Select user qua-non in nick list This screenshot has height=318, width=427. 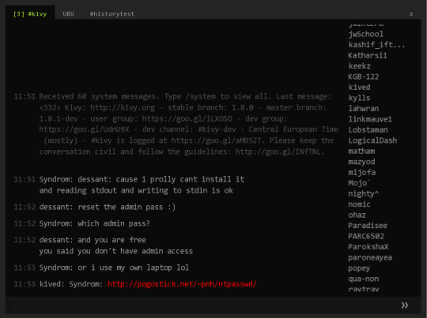pyautogui.click(x=364, y=279)
